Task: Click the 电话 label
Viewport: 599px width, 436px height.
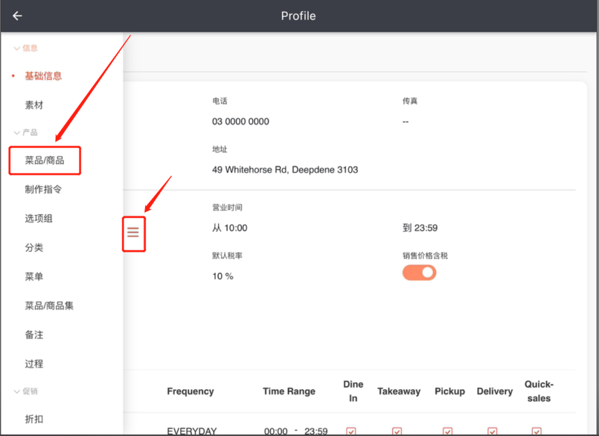Action: (220, 101)
